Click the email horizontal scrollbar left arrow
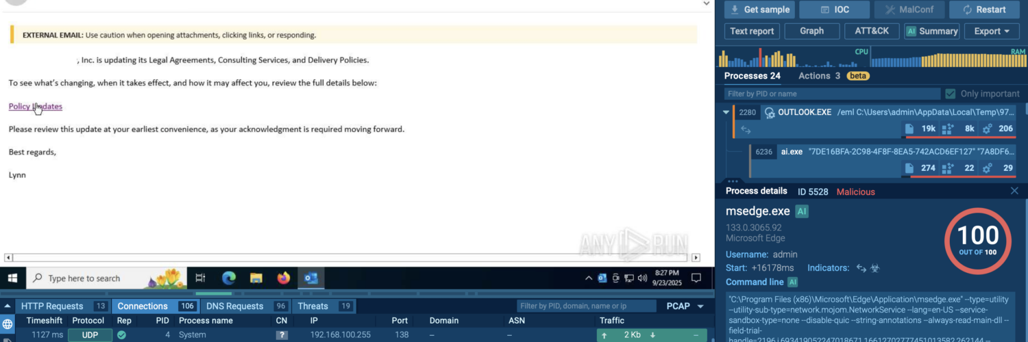Viewport: 1028px width, 342px height. (8, 258)
